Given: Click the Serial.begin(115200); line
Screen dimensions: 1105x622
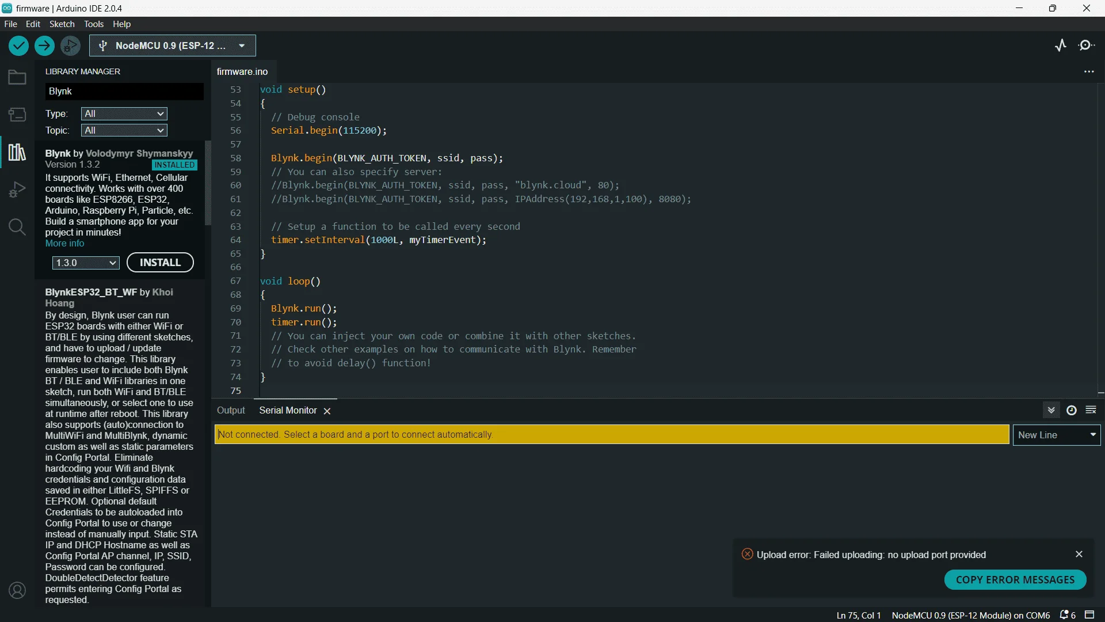Looking at the screenshot, I should coord(329,131).
